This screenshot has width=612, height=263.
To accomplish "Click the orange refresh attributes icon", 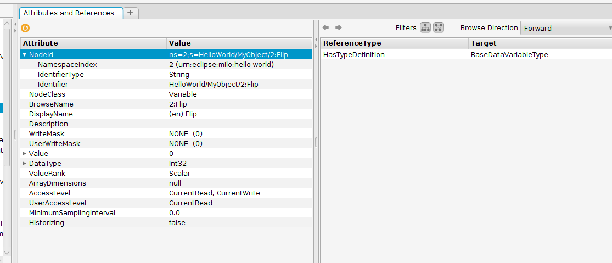I will pyautogui.click(x=25, y=28).
